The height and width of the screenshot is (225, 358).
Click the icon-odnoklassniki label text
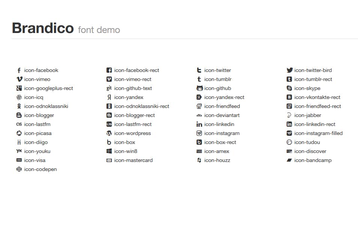[x=46, y=106]
